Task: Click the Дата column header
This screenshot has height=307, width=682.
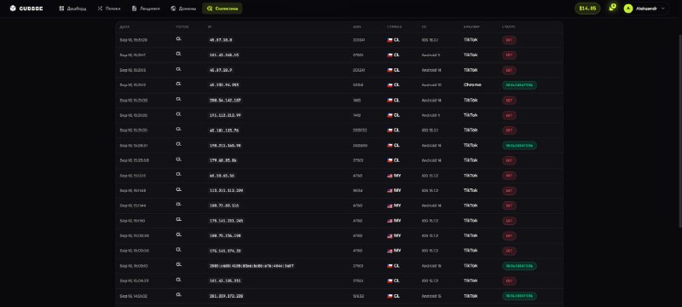Action: (124, 27)
